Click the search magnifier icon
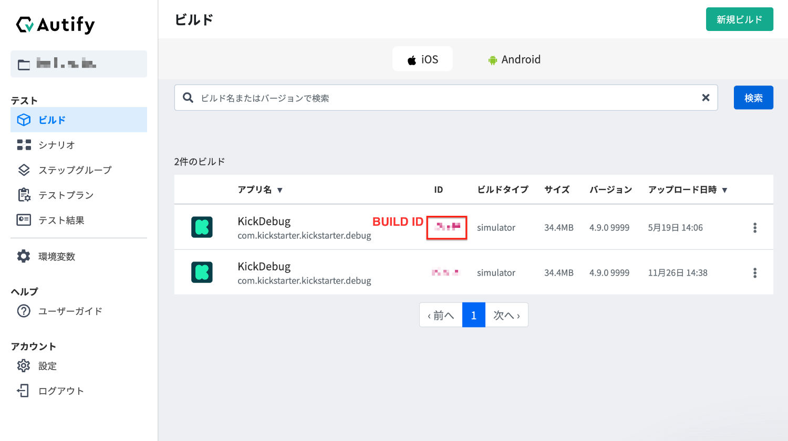The image size is (788, 441). [188, 98]
